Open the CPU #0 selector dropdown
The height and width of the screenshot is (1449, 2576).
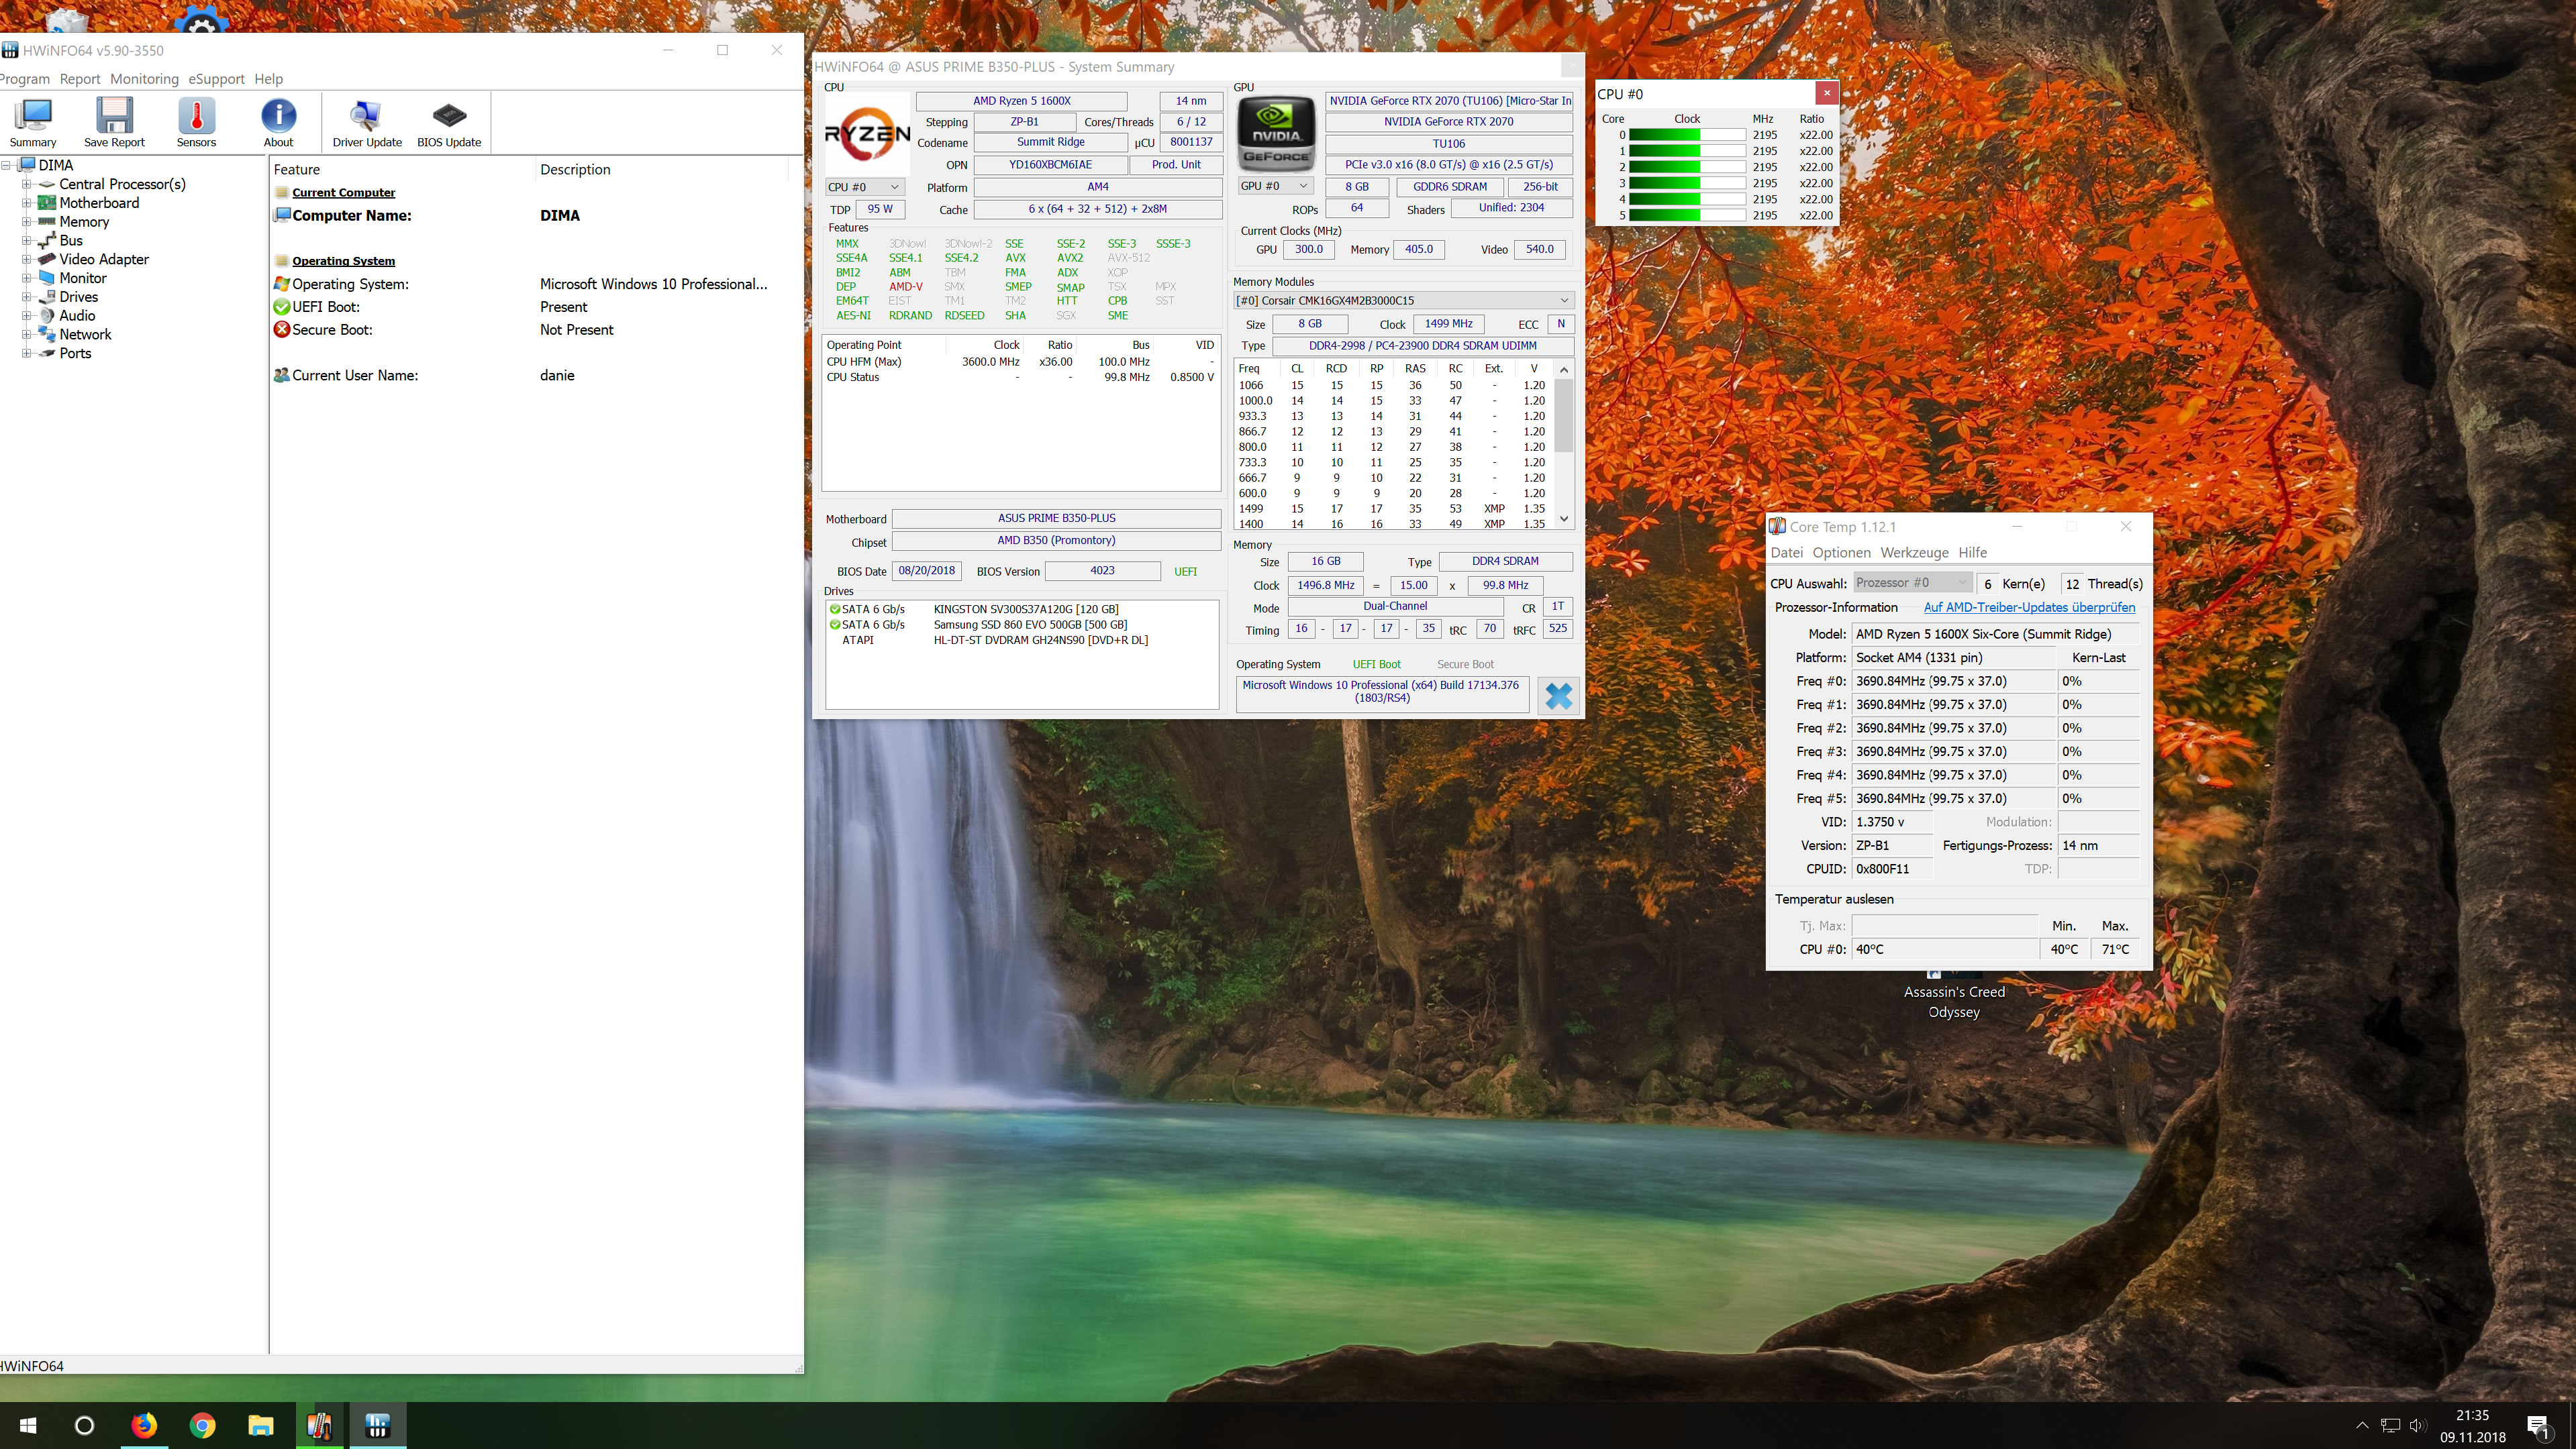[x=865, y=187]
